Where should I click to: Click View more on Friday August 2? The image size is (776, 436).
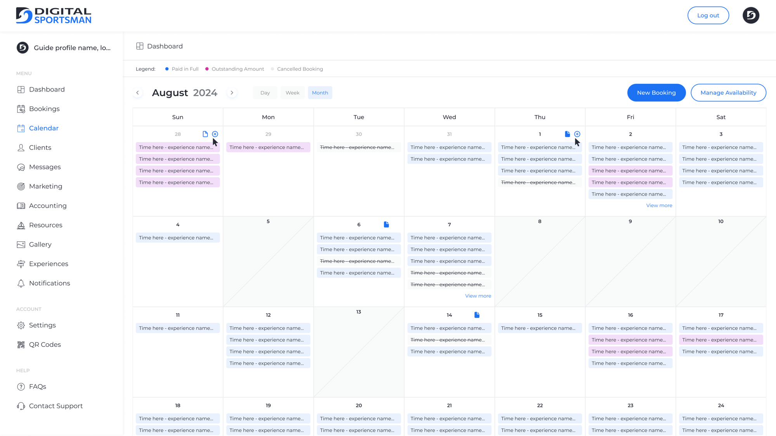(659, 205)
